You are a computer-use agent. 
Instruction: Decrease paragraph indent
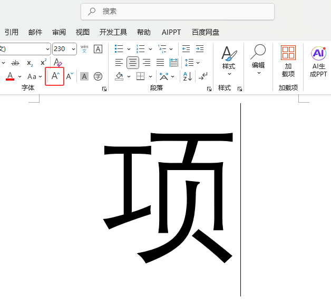click(x=186, y=49)
